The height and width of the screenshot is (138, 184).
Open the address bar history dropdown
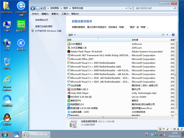click(x=126, y=8)
